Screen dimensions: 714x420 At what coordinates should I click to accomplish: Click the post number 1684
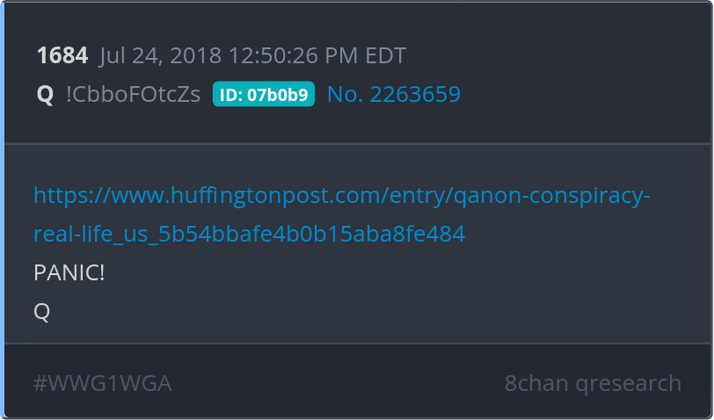pyautogui.click(x=62, y=56)
